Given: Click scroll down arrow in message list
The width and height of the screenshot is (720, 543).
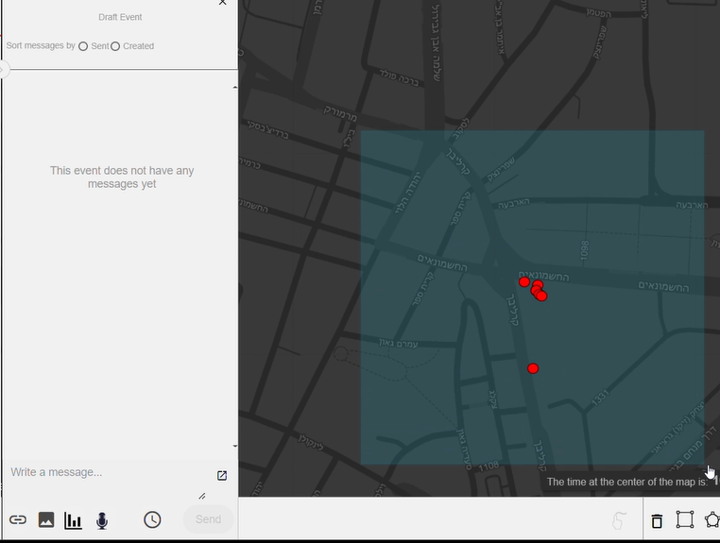Looking at the screenshot, I should (234, 447).
